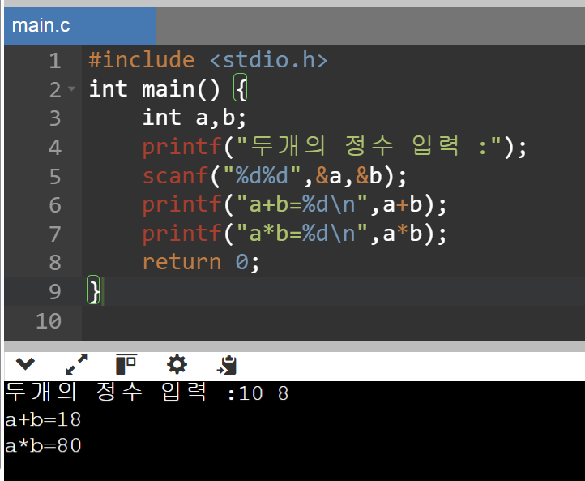Fold main function using line 2 arrow
The image size is (585, 481).
(x=71, y=89)
